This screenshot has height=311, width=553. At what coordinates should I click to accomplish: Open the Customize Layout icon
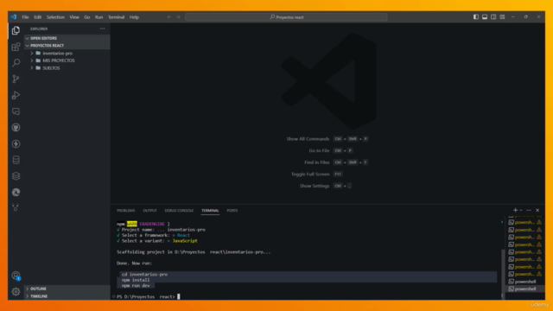click(502, 17)
